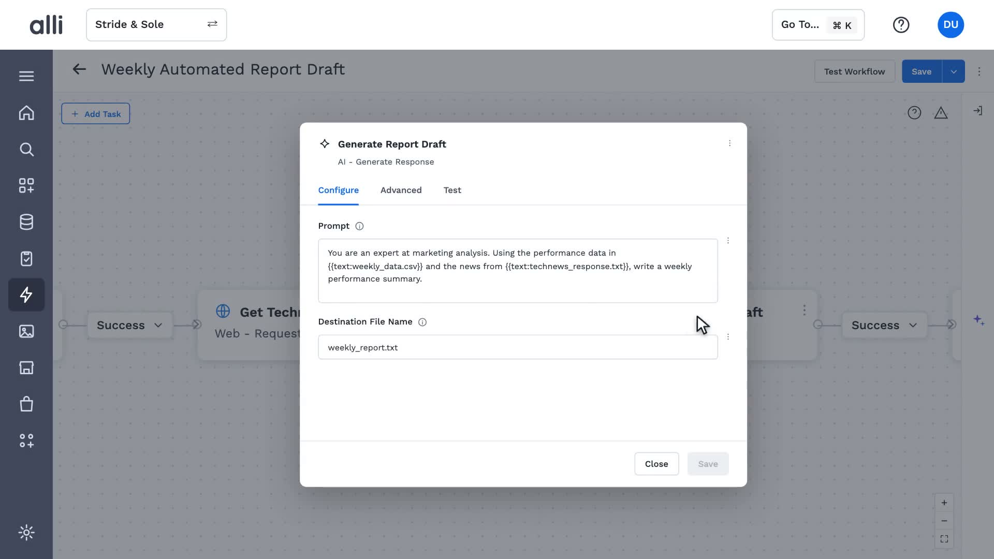Click Test Workflow button
994x559 pixels.
click(854, 71)
